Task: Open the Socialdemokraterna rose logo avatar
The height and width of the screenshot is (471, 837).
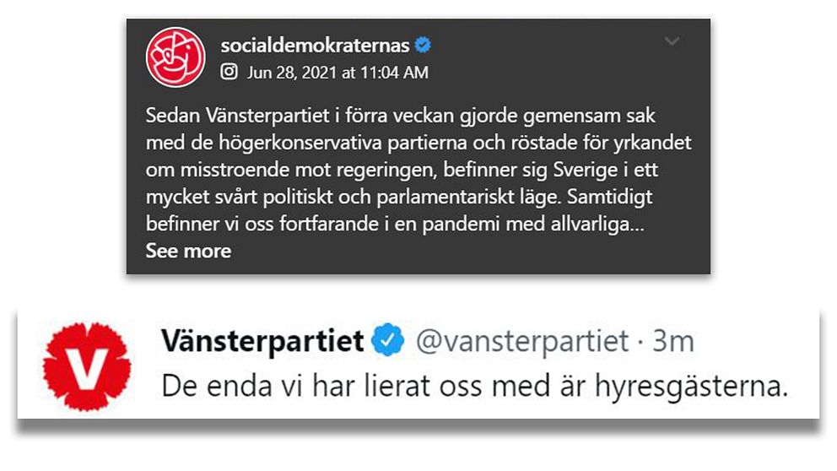Action: point(175,57)
